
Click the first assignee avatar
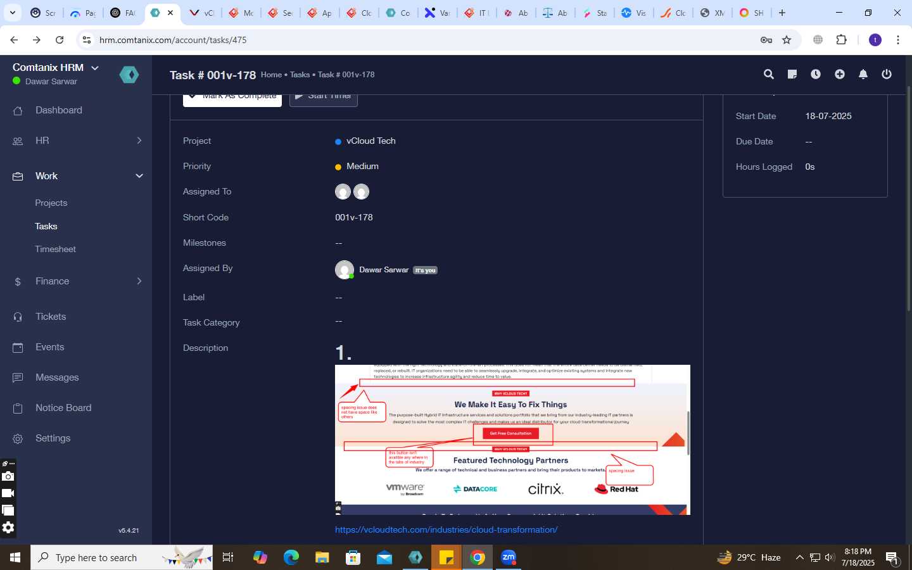(343, 191)
